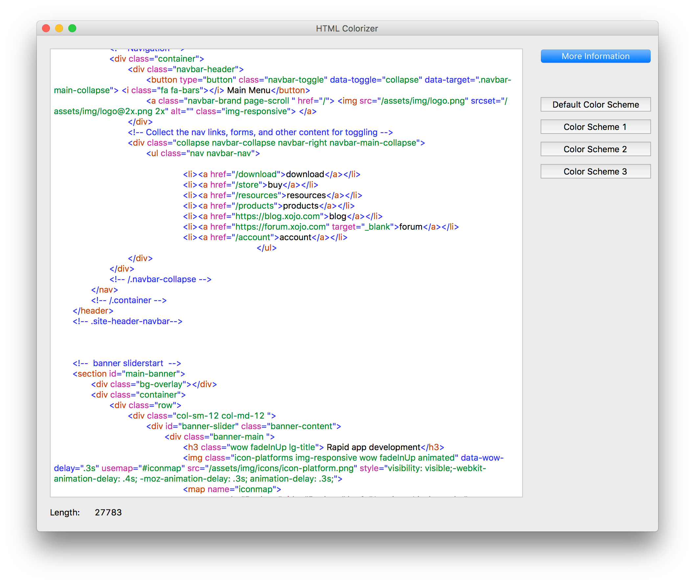Click the Length value 27783
The height and width of the screenshot is (584, 695).
(x=108, y=512)
